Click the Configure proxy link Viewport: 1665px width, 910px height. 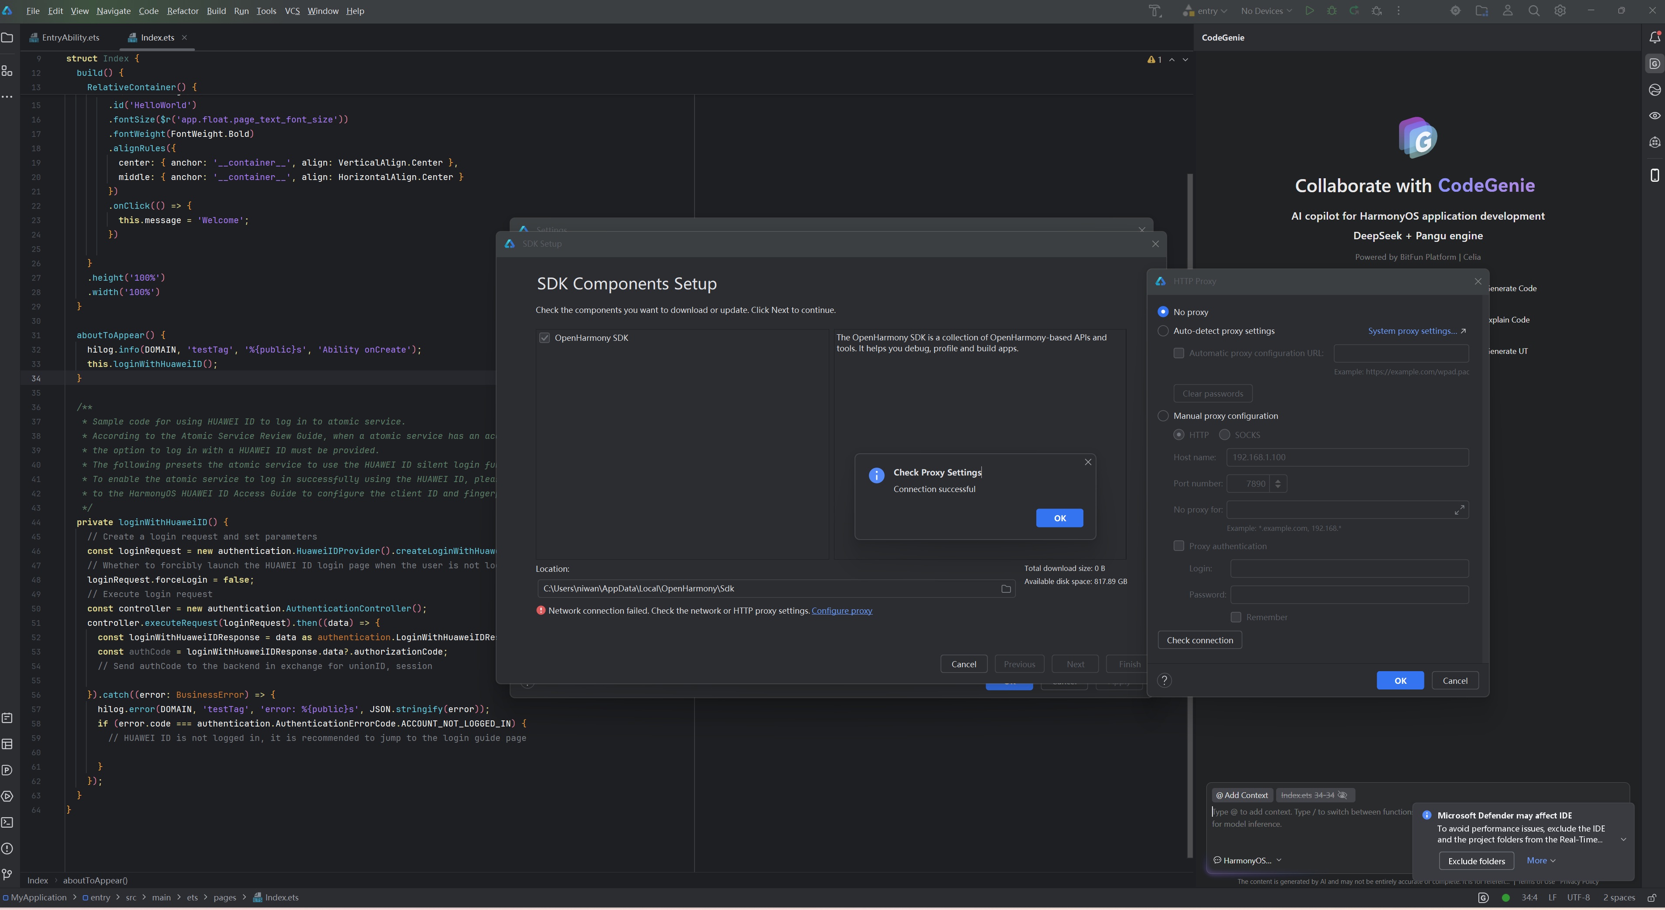pyautogui.click(x=841, y=611)
